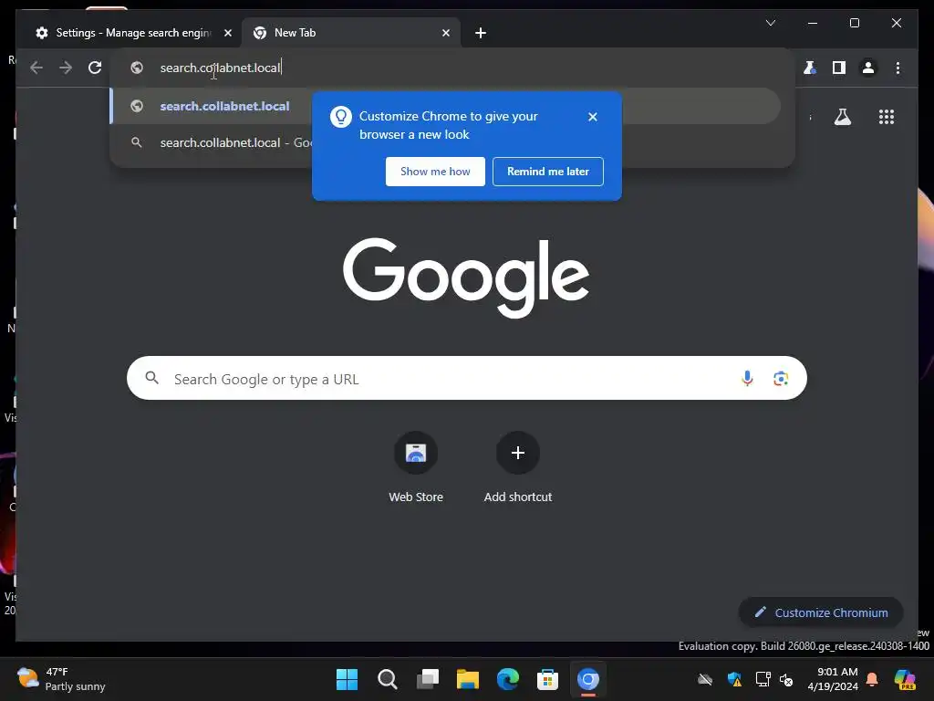
Task: Click the Google logo
Action: coord(466,277)
